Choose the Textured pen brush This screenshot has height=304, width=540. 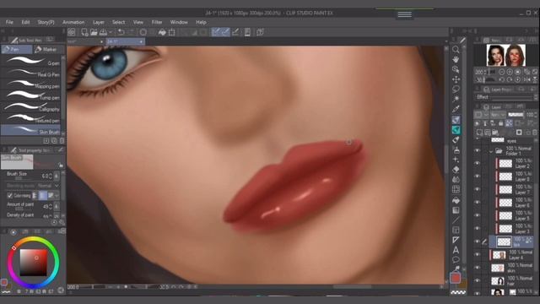(x=31, y=119)
